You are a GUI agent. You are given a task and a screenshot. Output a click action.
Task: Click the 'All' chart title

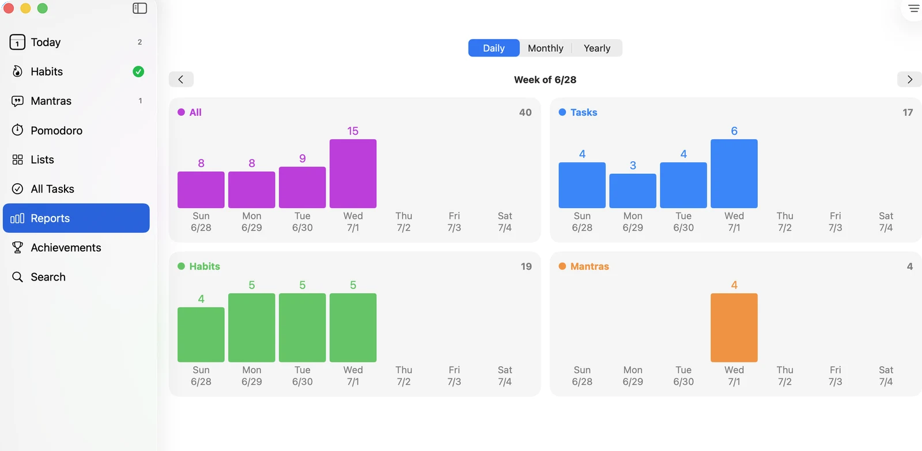click(195, 112)
